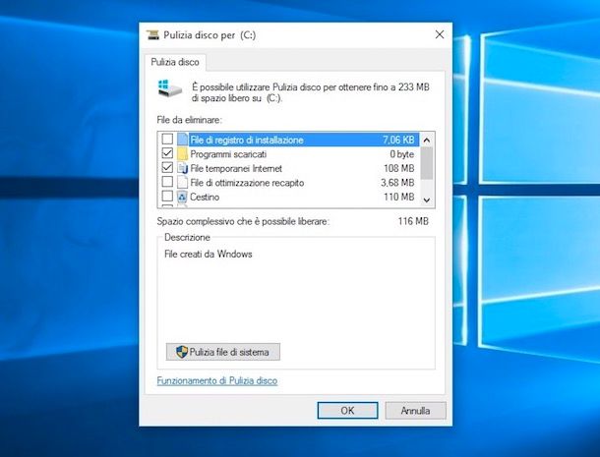This screenshot has height=457, width=600.
Task: Select the File di registro di installazione row
Action: (288, 140)
